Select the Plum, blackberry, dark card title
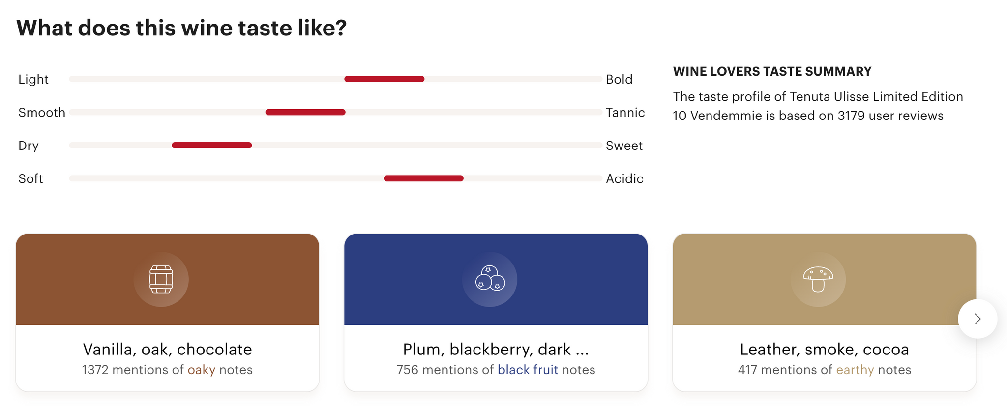This screenshot has height=412, width=1007. tap(496, 349)
